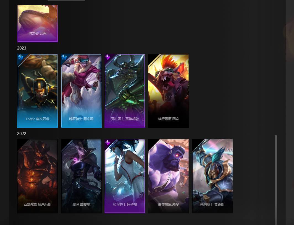Click blue gem icon on Fnatic 嘉文四世 card
Screen dimensions: 294x225
click(20, 57)
